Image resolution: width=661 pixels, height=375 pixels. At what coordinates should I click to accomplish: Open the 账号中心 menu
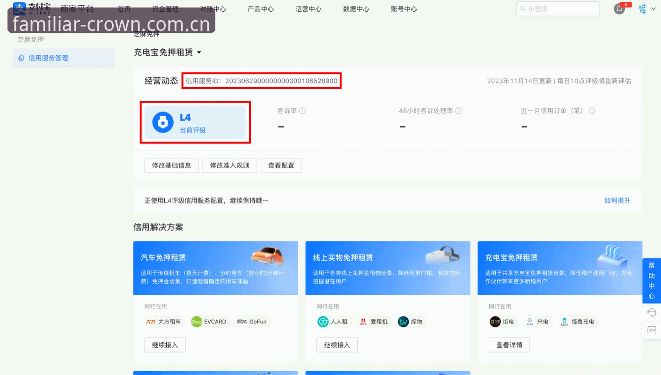pos(404,9)
